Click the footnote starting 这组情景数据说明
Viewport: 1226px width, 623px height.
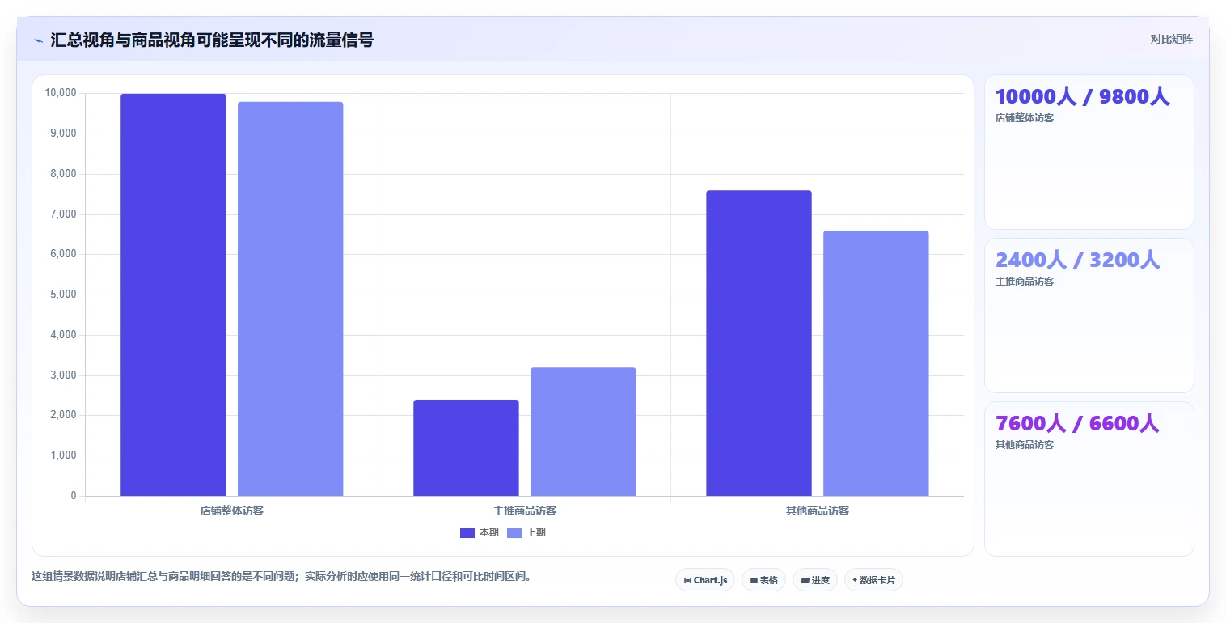pyautogui.click(x=281, y=577)
